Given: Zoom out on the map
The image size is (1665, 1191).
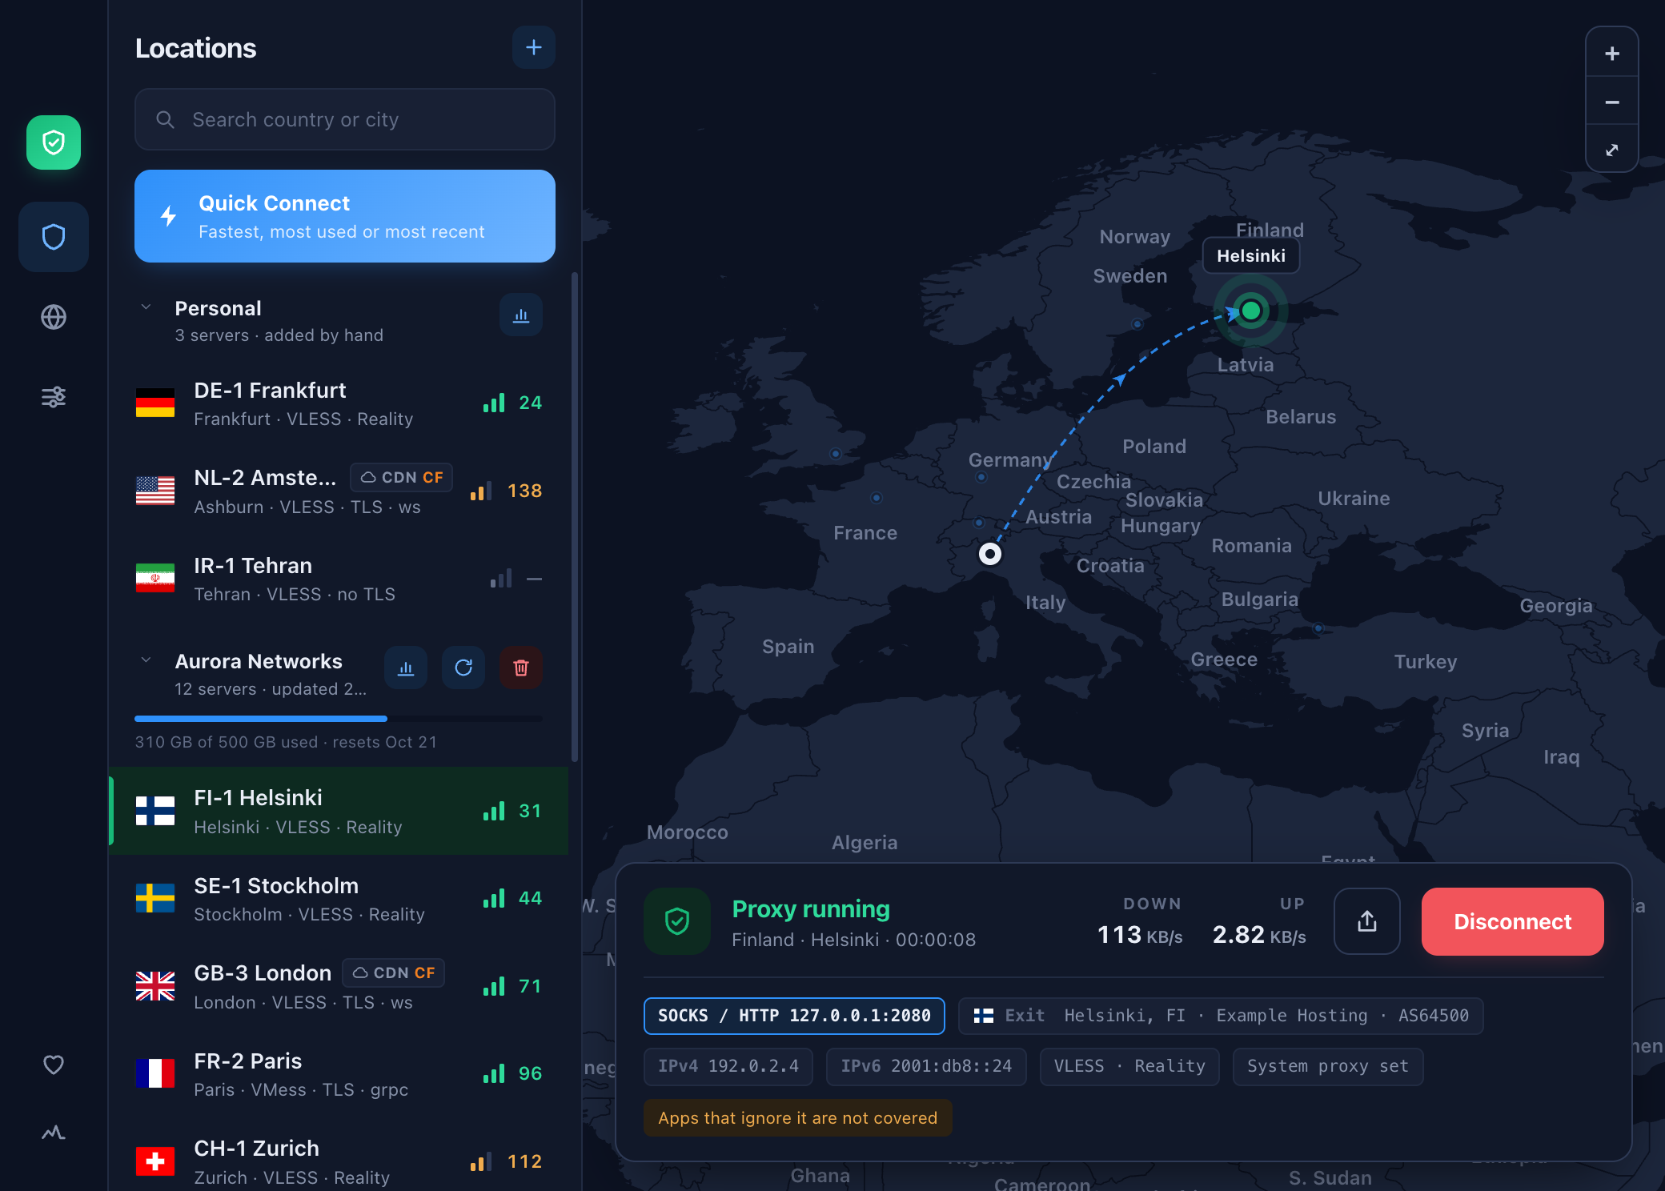Looking at the screenshot, I should 1612,102.
